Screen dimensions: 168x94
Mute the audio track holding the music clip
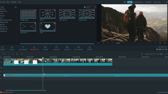[1, 75]
